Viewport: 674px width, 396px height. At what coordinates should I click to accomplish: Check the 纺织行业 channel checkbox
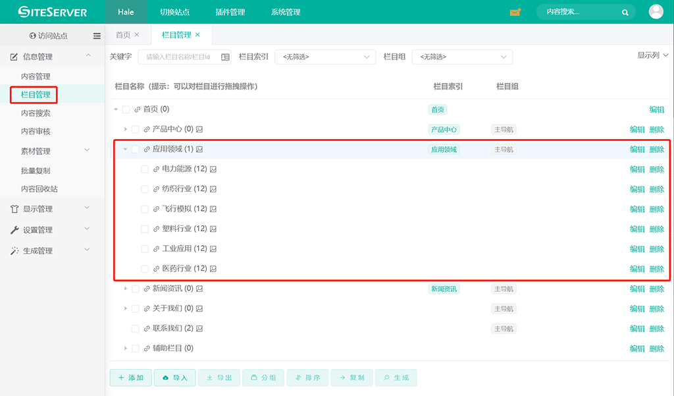tap(145, 189)
